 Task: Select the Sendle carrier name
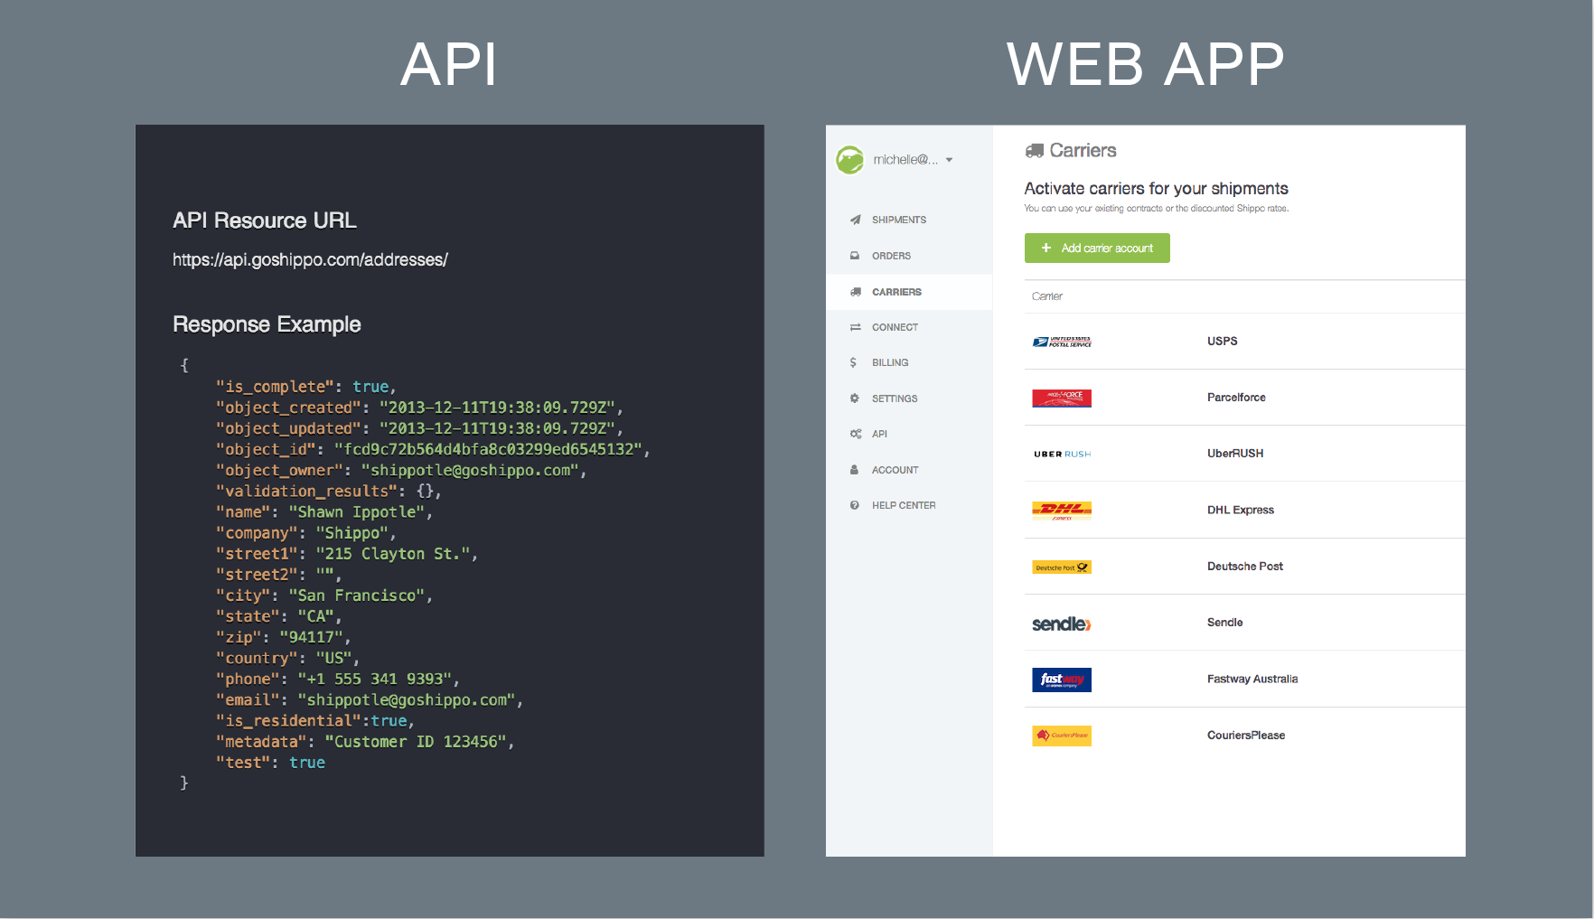point(1224,622)
